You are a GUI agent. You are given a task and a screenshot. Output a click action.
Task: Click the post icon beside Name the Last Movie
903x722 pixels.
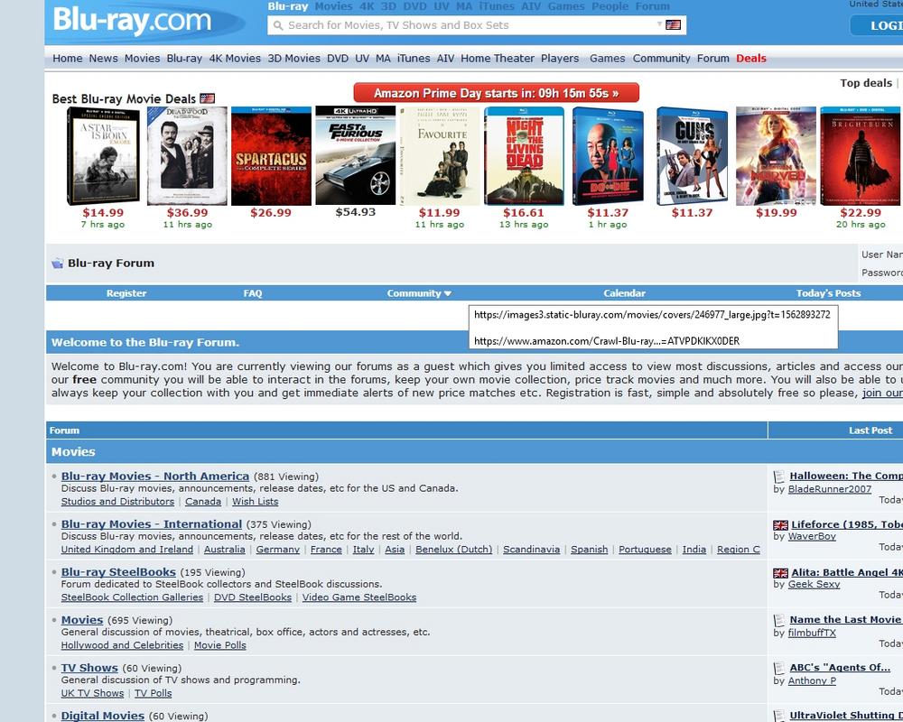click(779, 620)
